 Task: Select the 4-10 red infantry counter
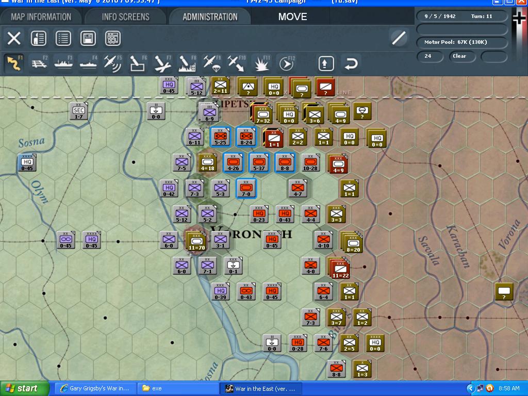[323, 240]
